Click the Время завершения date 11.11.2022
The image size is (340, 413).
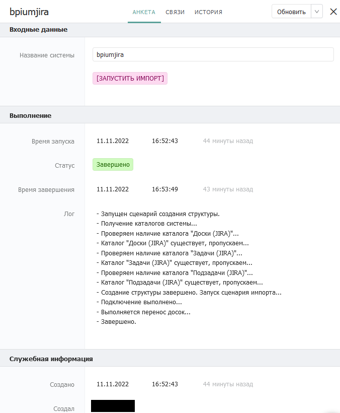click(x=113, y=189)
